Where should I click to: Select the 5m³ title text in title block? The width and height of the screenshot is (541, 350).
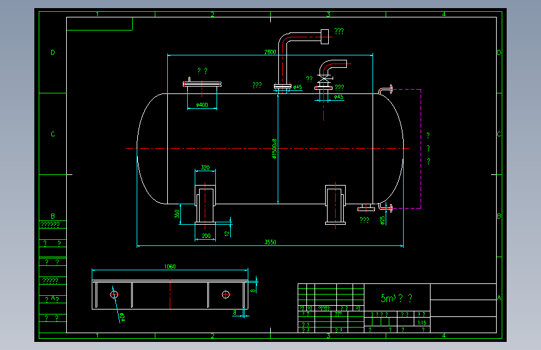tap(396, 298)
